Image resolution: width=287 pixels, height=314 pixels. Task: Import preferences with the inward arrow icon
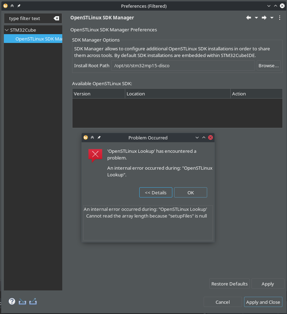pyautogui.click(x=22, y=301)
